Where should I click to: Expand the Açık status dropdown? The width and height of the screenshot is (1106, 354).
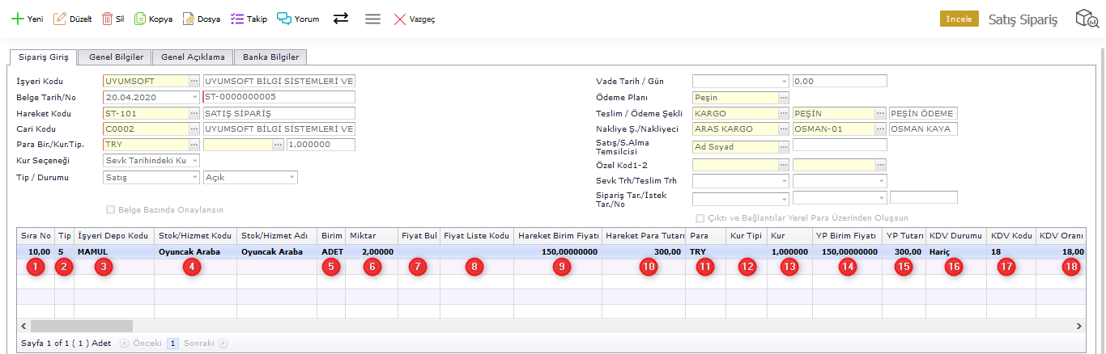pyautogui.click(x=292, y=177)
